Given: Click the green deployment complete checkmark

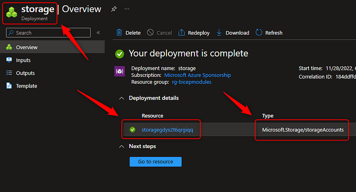Looking at the screenshot, I should tap(119, 54).
